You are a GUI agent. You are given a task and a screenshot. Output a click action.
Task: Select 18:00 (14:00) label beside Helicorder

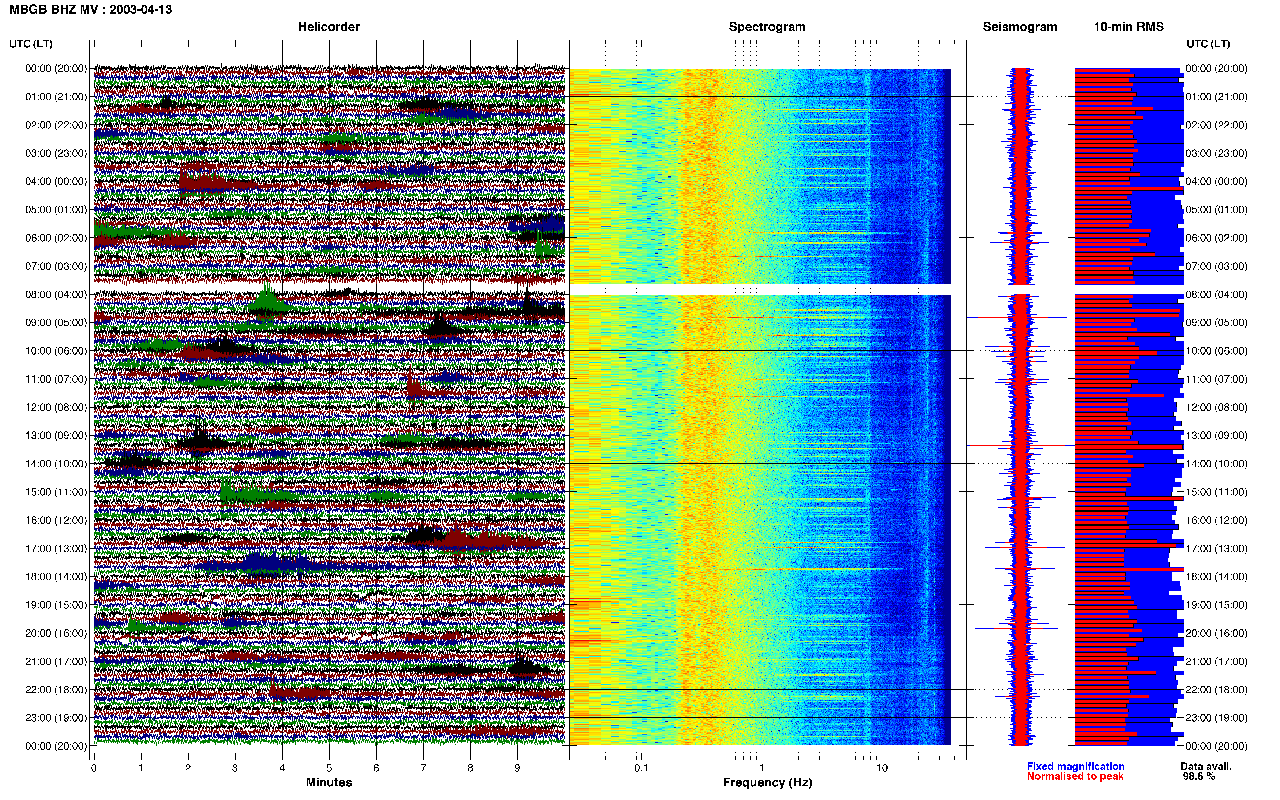coord(56,577)
